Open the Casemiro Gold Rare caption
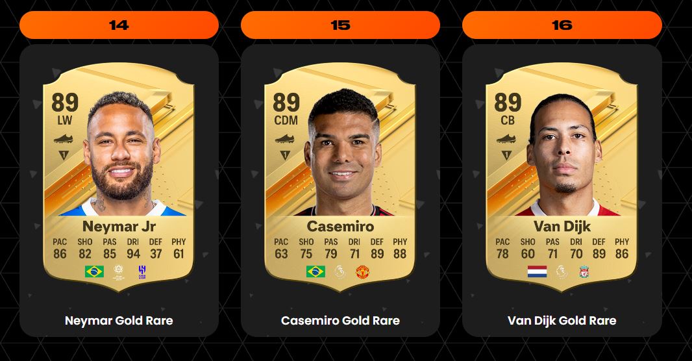 pyautogui.click(x=340, y=320)
